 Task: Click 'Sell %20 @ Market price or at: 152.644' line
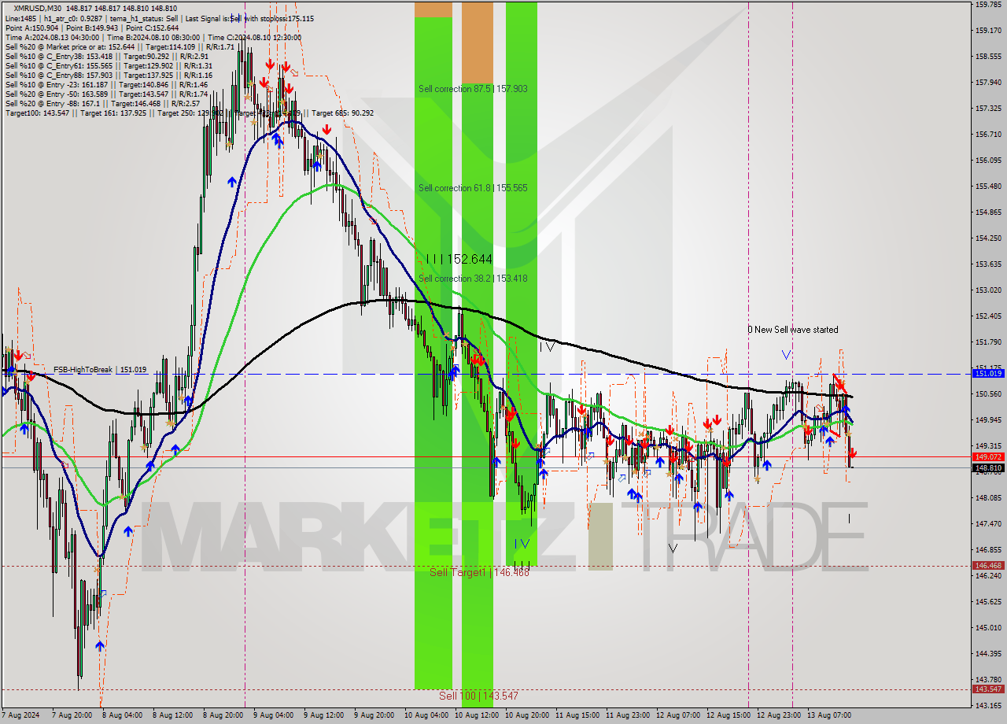click(120, 46)
